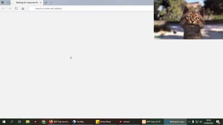Switch to Sticky Notes in taskbar
This screenshot has height=125, width=223.
tap(106, 122)
